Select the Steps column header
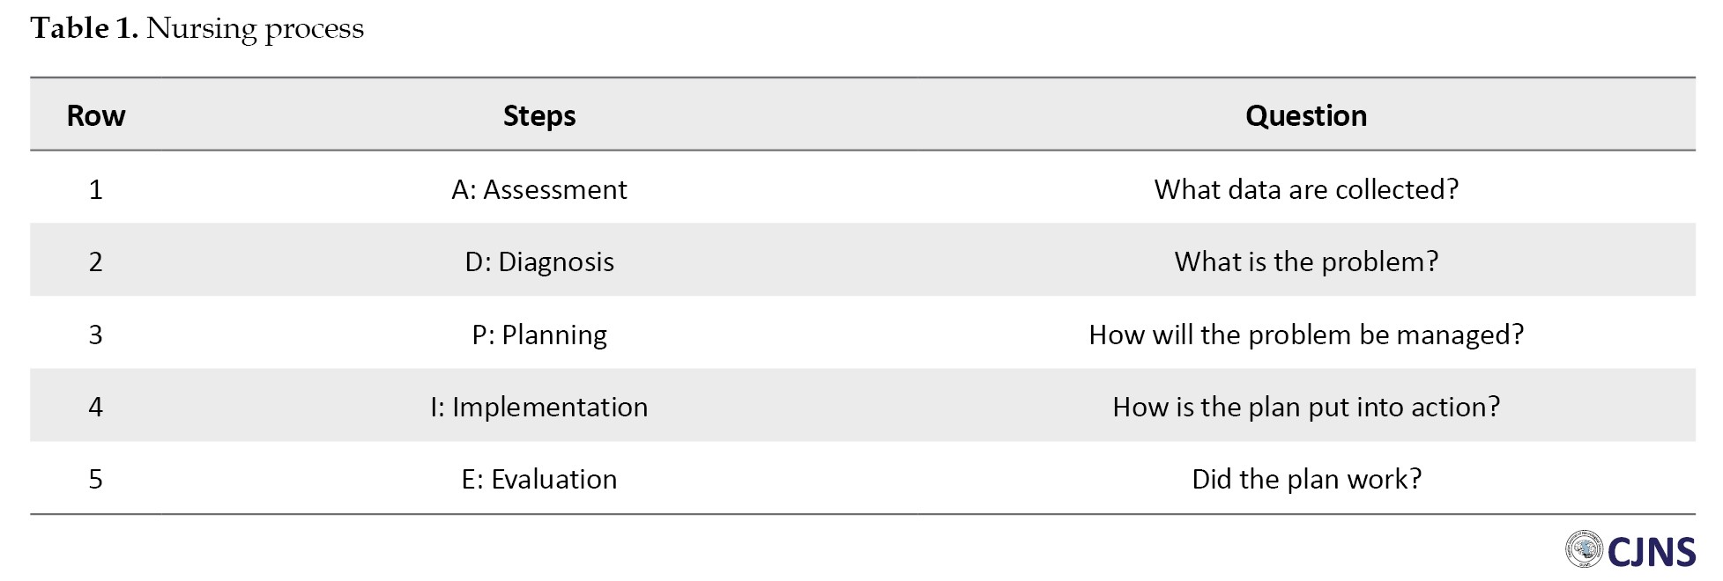The height and width of the screenshot is (581, 1723). 539,115
